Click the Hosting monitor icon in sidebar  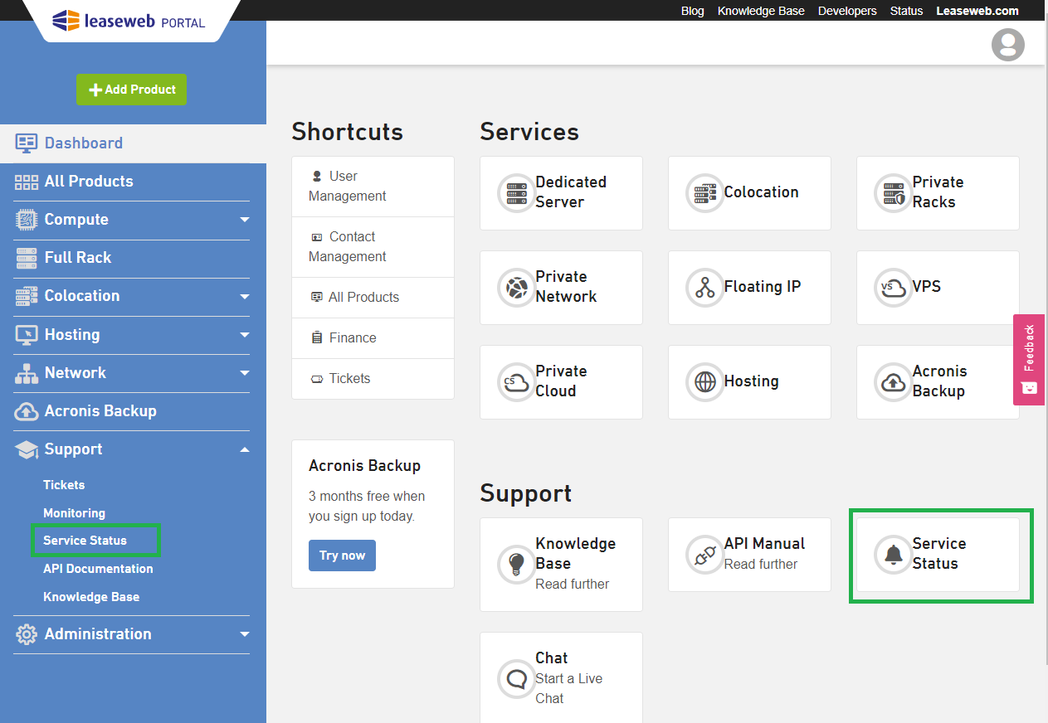(x=27, y=335)
